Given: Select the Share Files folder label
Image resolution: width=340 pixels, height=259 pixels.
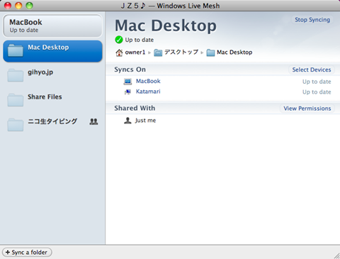Looking at the screenshot, I should coord(45,97).
